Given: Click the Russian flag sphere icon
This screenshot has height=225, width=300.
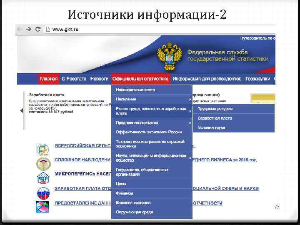Looking at the screenshot, I should point(43,193).
